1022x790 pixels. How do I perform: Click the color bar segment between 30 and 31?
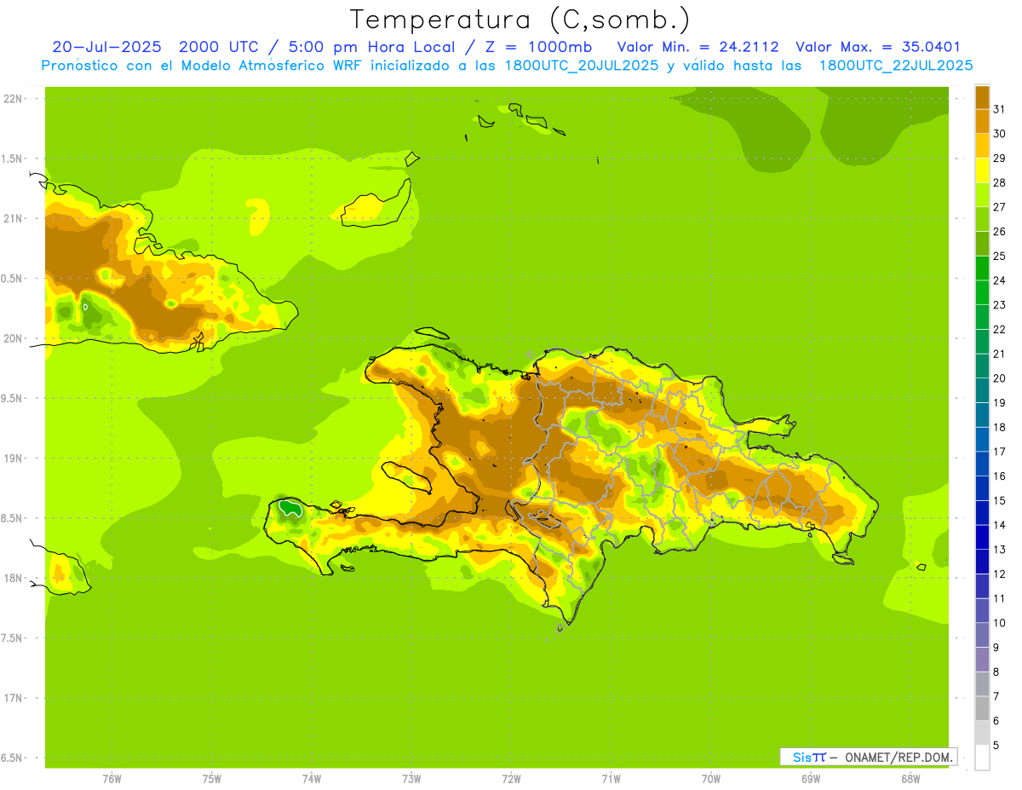pyautogui.click(x=982, y=121)
